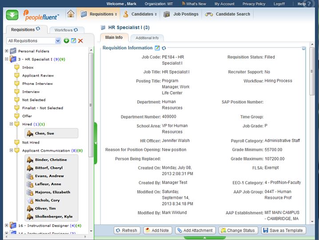
Task: Click the red delete X icon
Action: [80, 41]
